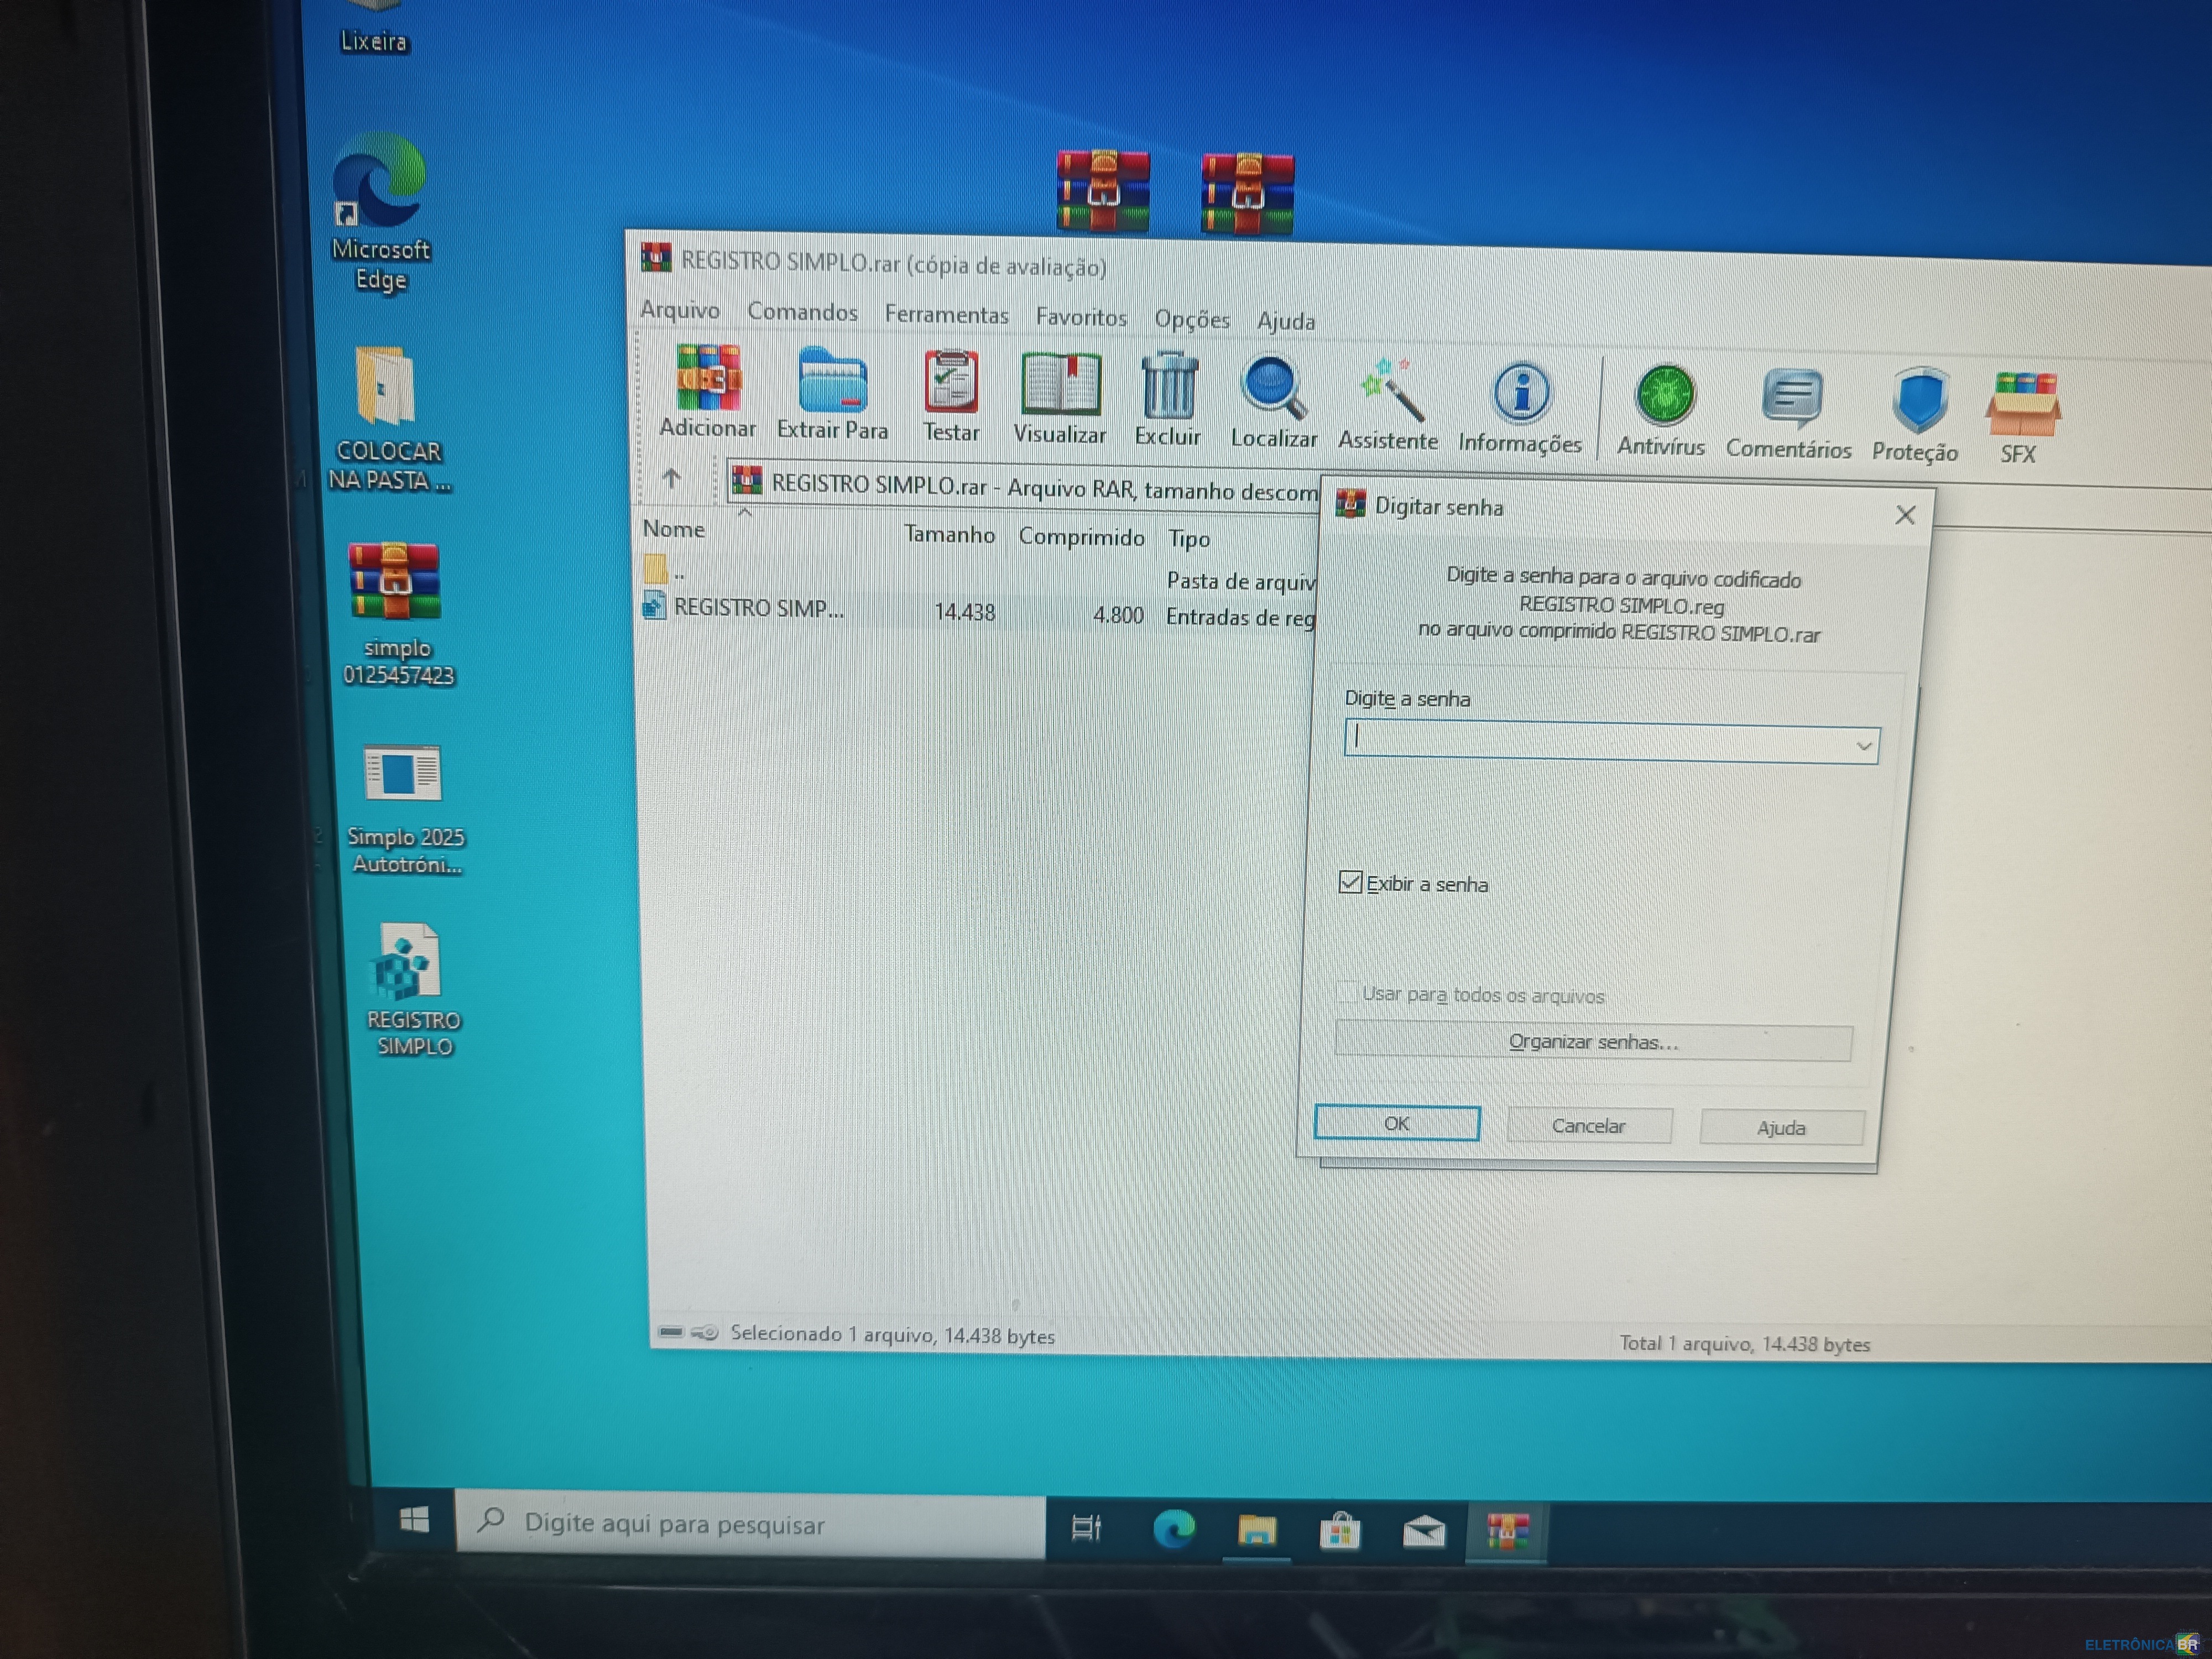Sort list by Nome column header

click(674, 529)
